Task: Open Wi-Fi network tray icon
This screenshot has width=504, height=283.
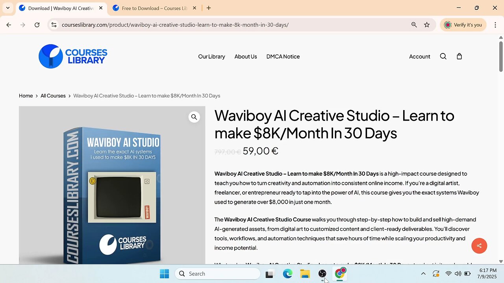Action: [448, 274]
